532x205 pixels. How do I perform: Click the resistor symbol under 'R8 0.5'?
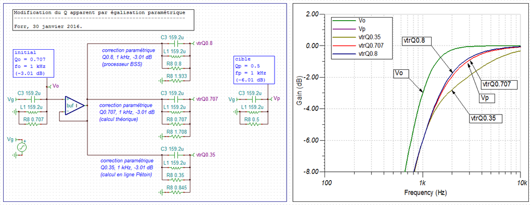[253, 124]
